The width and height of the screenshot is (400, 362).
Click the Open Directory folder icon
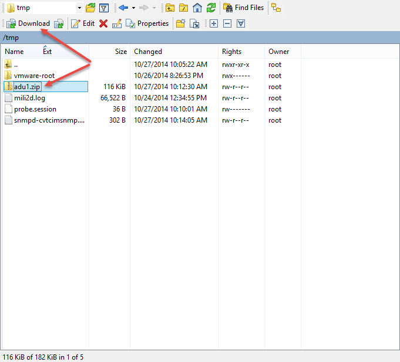point(90,8)
